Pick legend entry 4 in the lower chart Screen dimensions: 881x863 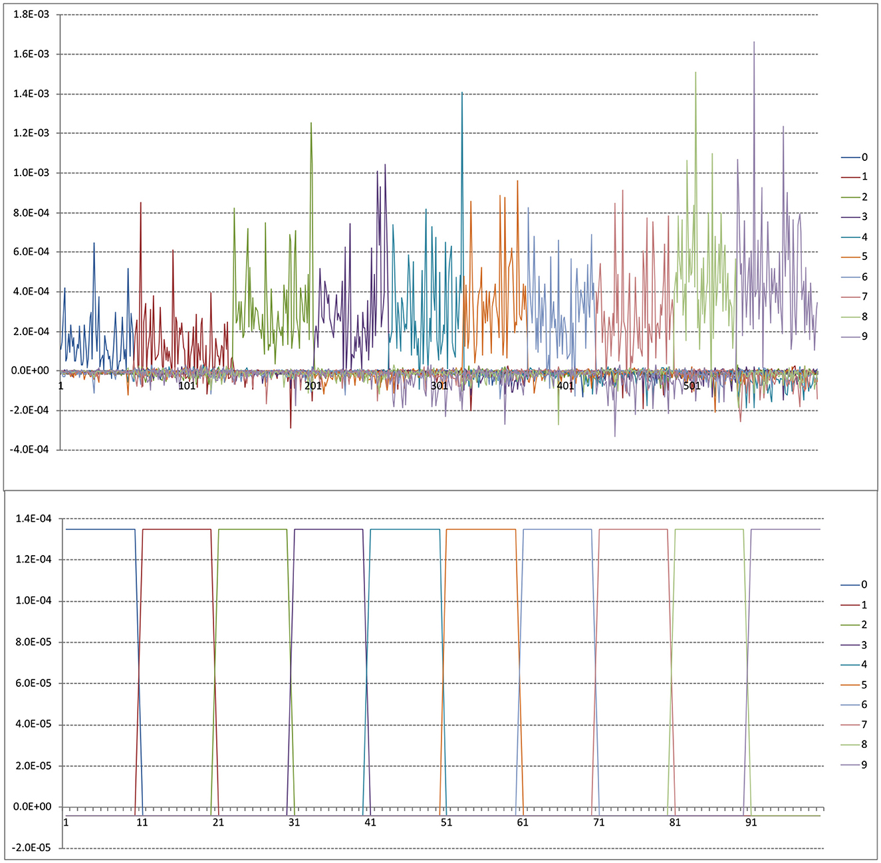pyautogui.click(x=854, y=664)
